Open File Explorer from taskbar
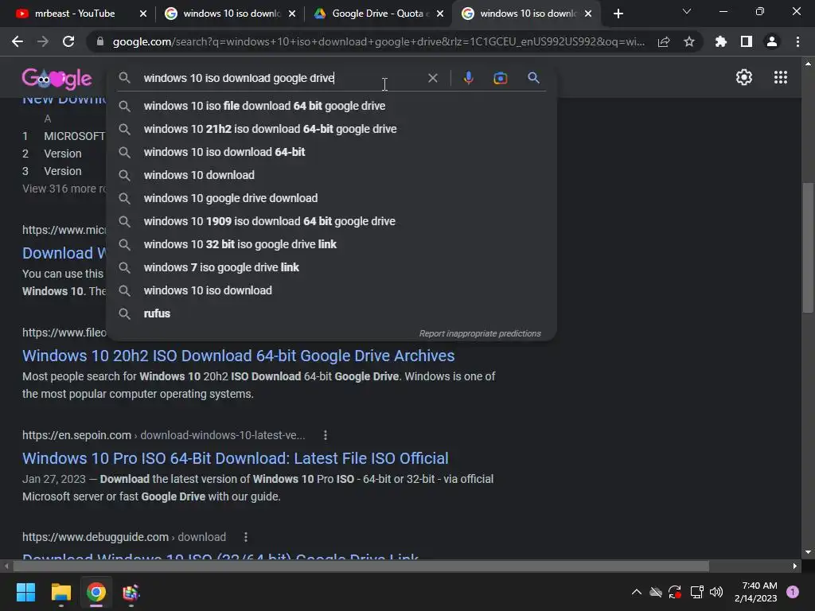The image size is (815, 611). click(x=60, y=592)
